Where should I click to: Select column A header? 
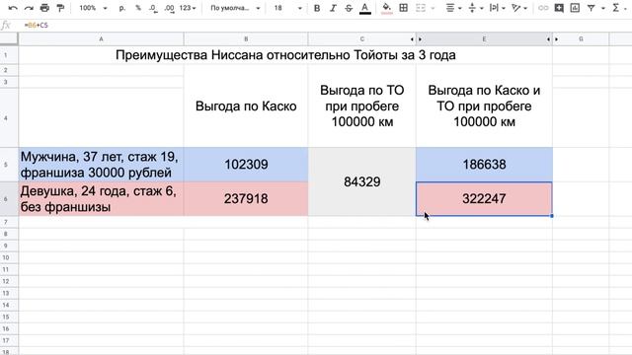(x=101, y=39)
